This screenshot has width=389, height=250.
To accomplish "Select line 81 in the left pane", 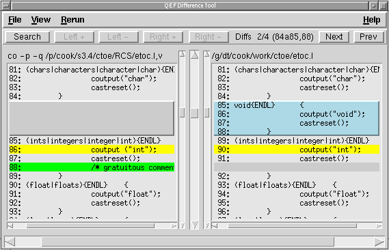I will coord(92,70).
